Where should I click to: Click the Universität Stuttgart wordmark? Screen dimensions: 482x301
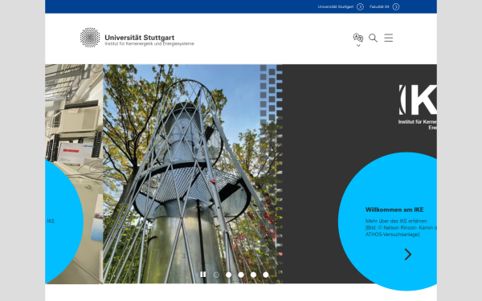click(139, 38)
